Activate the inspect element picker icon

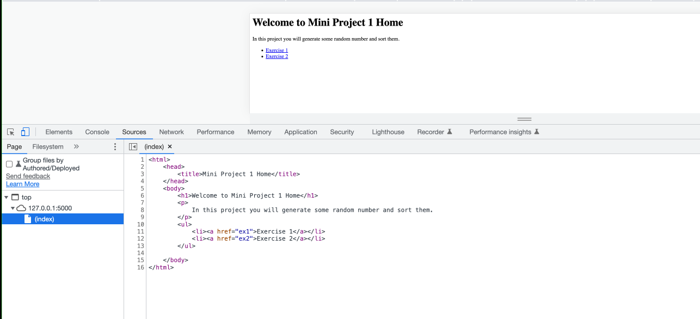click(x=10, y=132)
